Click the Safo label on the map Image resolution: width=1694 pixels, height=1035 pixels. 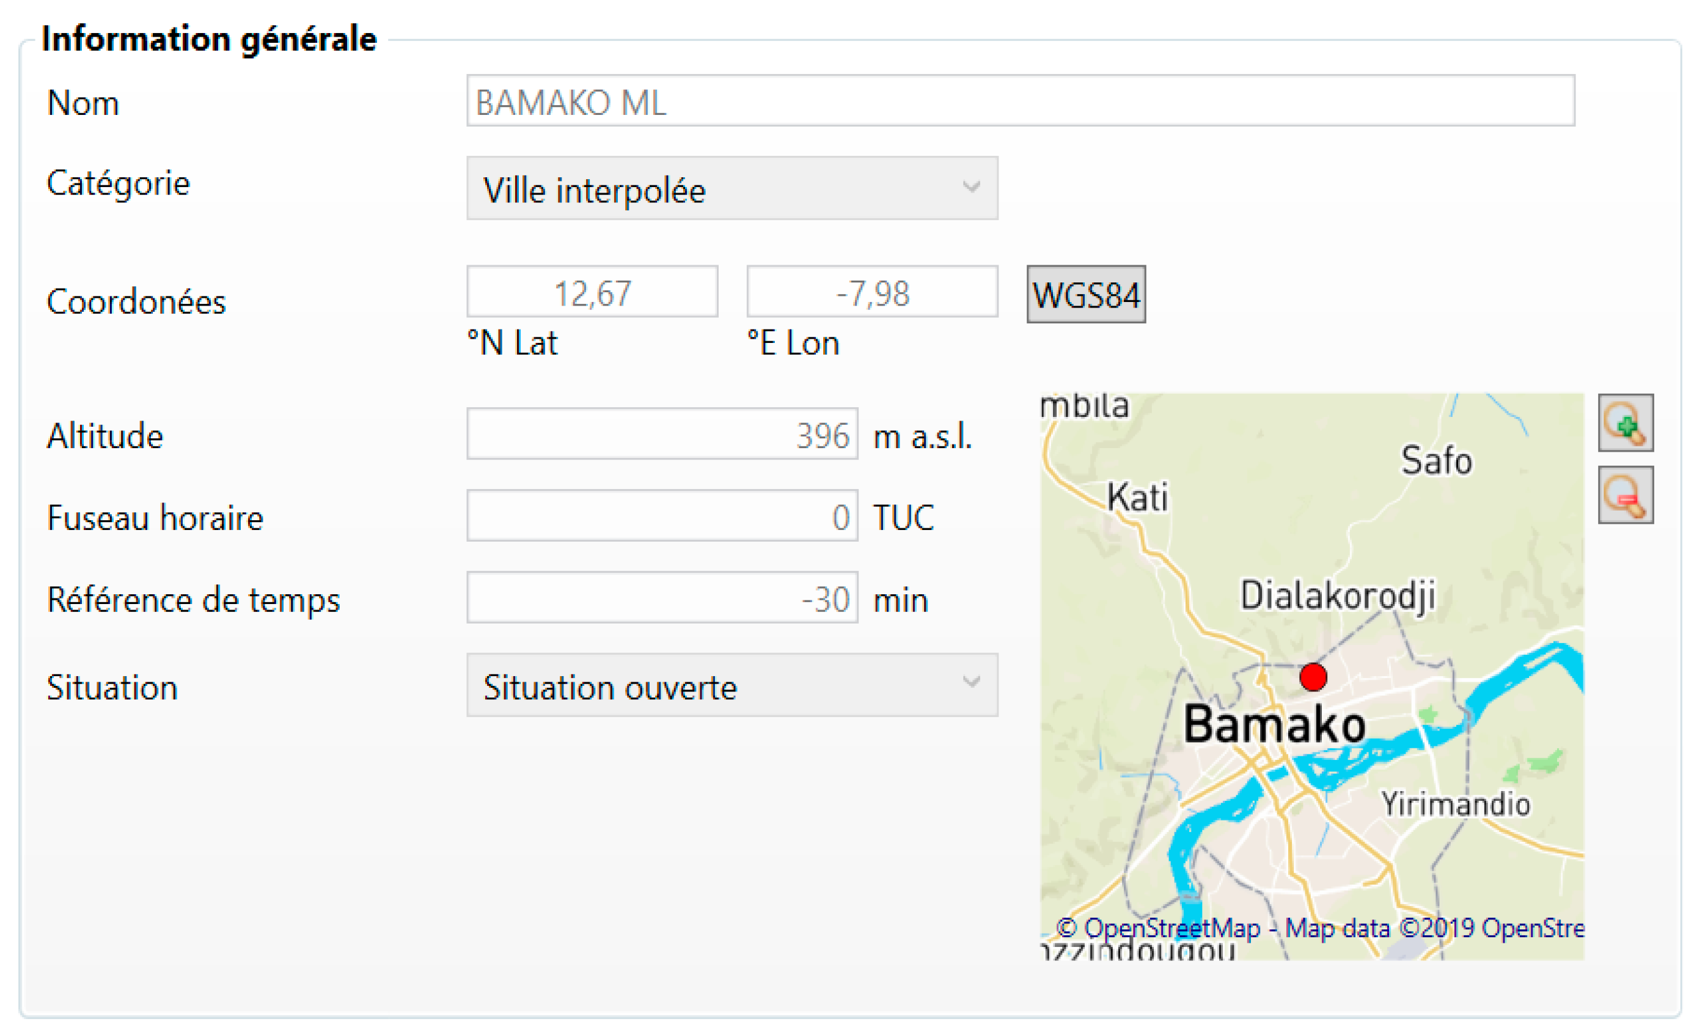tap(1436, 460)
